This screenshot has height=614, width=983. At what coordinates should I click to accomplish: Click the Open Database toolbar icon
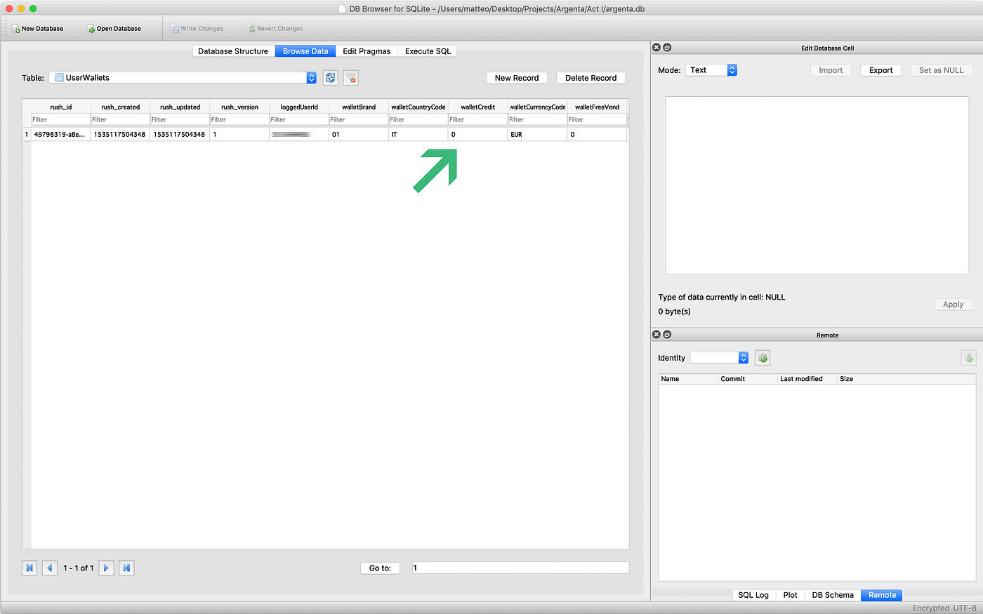tap(91, 29)
